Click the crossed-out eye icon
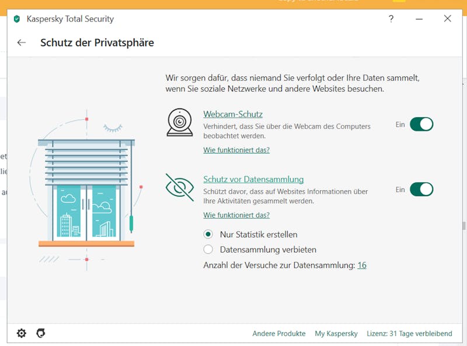The height and width of the screenshot is (346, 467). tap(180, 187)
